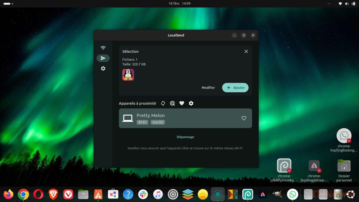This screenshot has width=359, height=202.
Task: Click the volume icon in top bar
Action: (347, 4)
